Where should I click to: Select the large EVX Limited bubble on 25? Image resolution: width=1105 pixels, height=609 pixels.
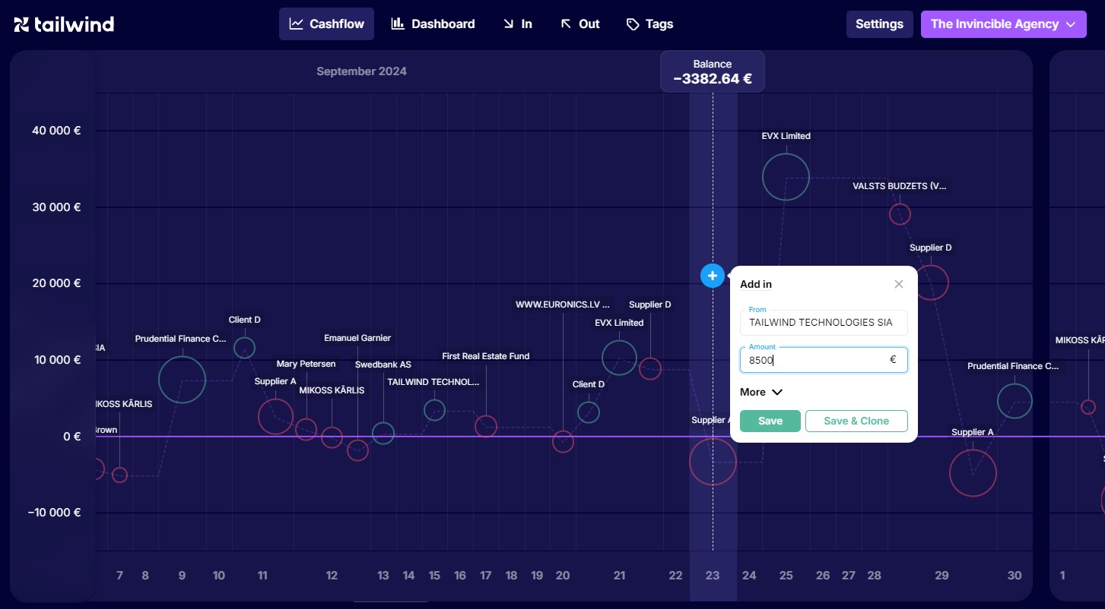pos(786,177)
